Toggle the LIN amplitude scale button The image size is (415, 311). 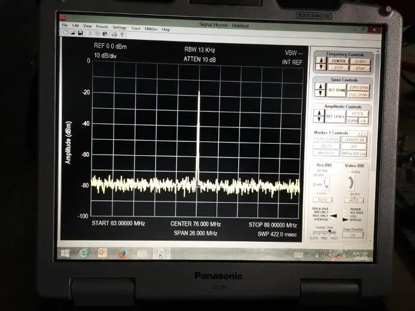363,121
